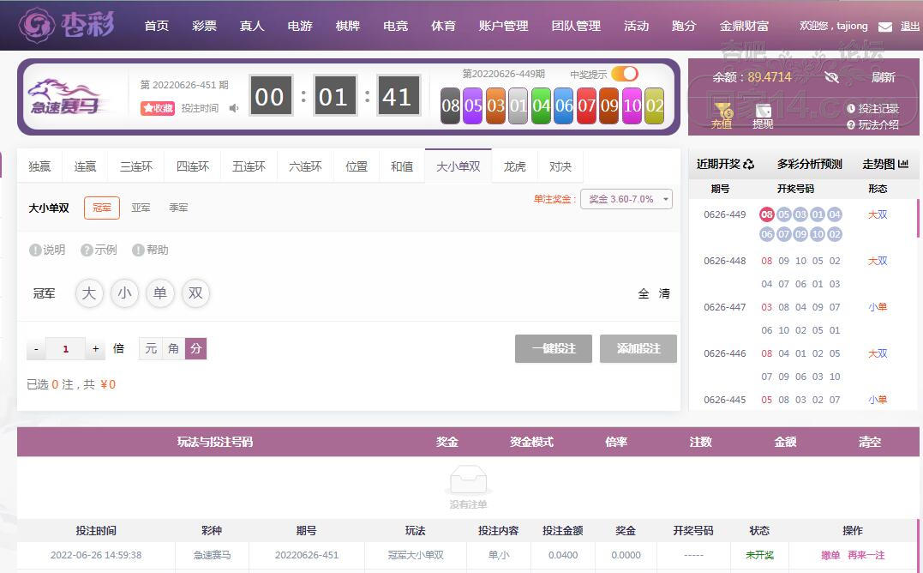Click 退出 logout link

coord(909,27)
